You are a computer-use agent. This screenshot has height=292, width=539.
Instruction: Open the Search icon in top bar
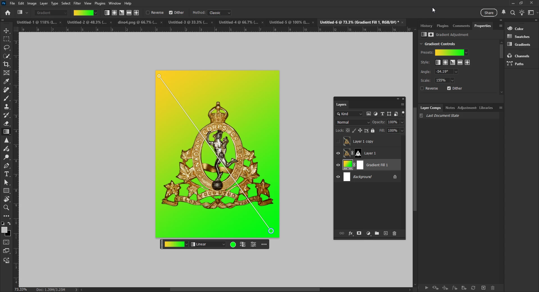point(513,13)
